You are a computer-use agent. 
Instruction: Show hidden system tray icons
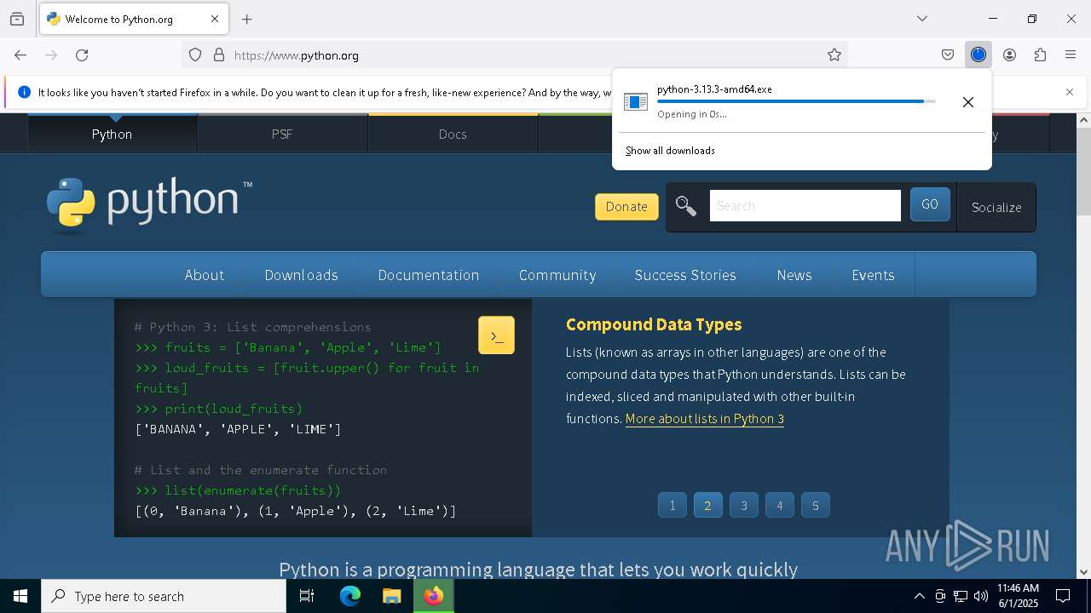pos(919,596)
